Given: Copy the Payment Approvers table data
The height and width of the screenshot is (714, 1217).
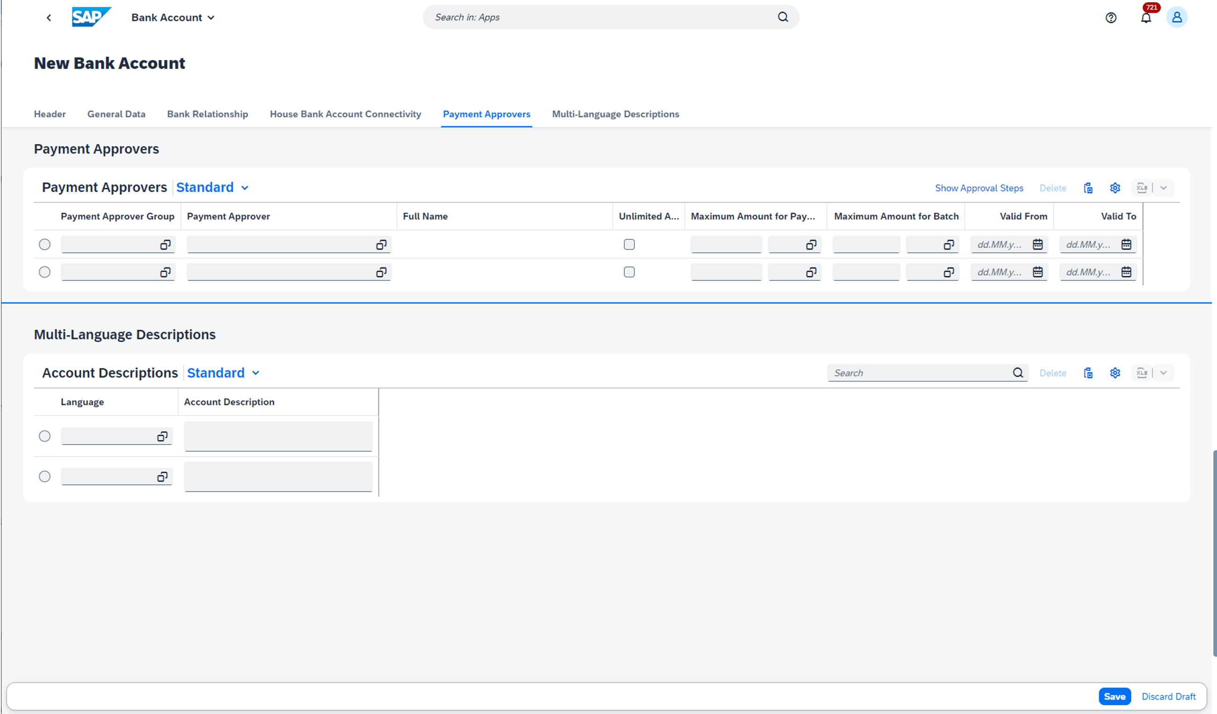Looking at the screenshot, I should [x=1088, y=188].
